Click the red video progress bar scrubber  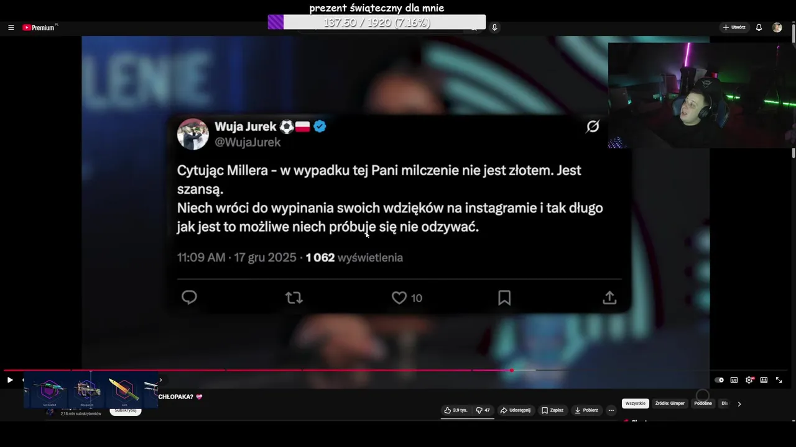click(x=511, y=371)
